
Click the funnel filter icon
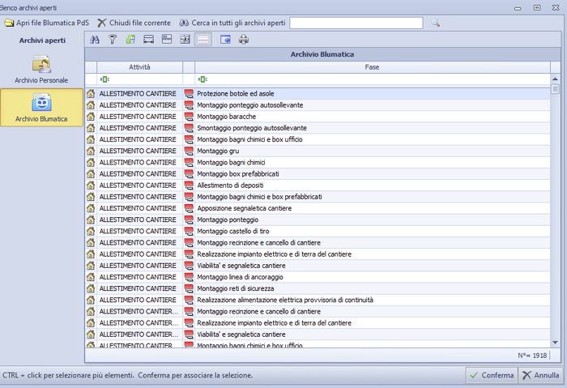[x=113, y=39]
